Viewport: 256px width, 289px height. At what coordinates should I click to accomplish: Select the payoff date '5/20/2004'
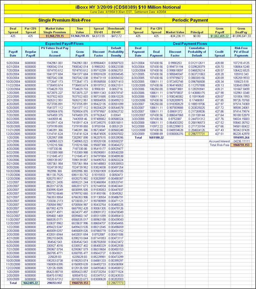click(13, 63)
